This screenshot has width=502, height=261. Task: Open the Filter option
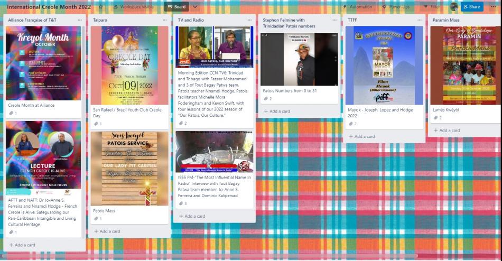(432, 6)
